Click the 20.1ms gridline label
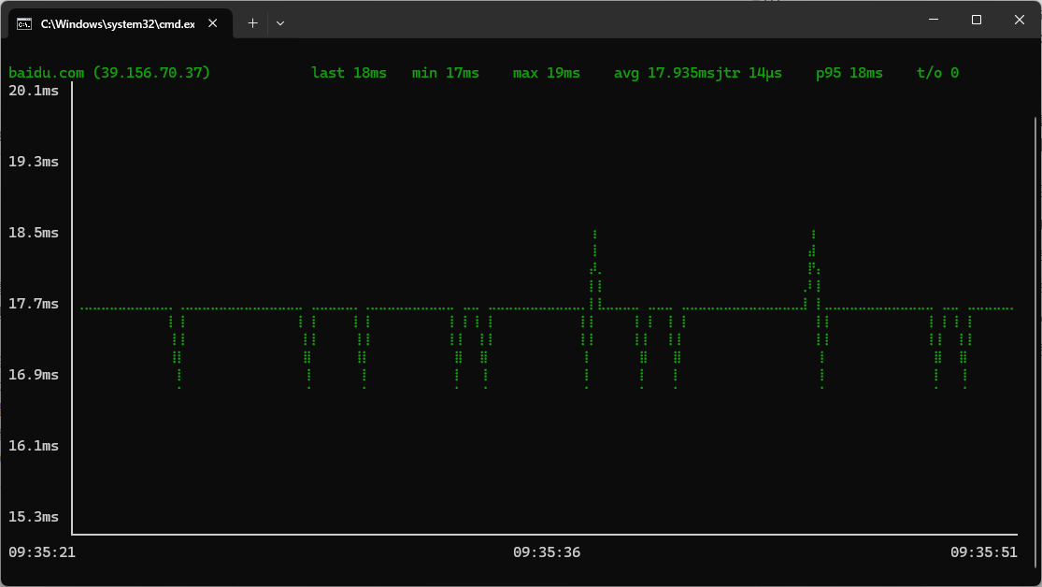Viewport: 1042px width, 587px height. click(34, 91)
